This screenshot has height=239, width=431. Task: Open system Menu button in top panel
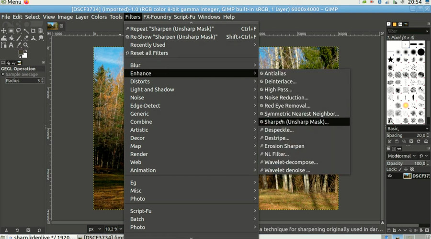[x=11, y=2]
